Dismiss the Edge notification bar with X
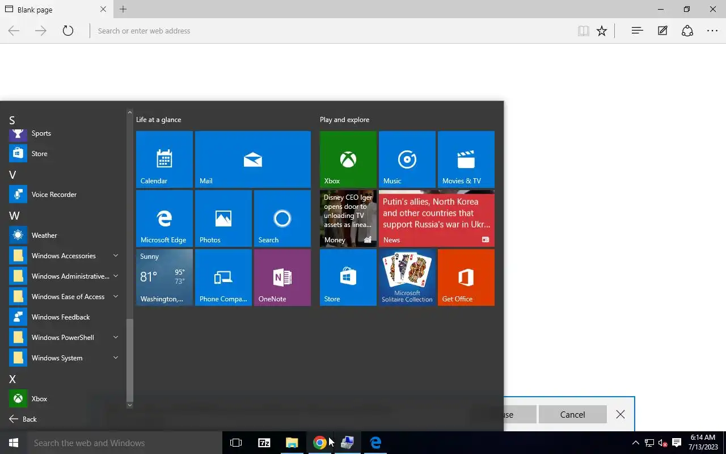726x454 pixels. coord(621,415)
